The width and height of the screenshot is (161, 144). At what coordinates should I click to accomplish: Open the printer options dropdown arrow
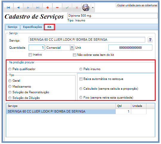pos(93,7)
